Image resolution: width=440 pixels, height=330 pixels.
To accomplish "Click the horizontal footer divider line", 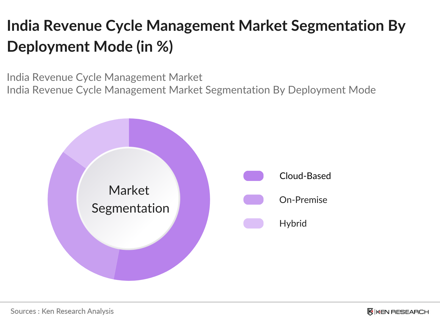I will [220, 302].
